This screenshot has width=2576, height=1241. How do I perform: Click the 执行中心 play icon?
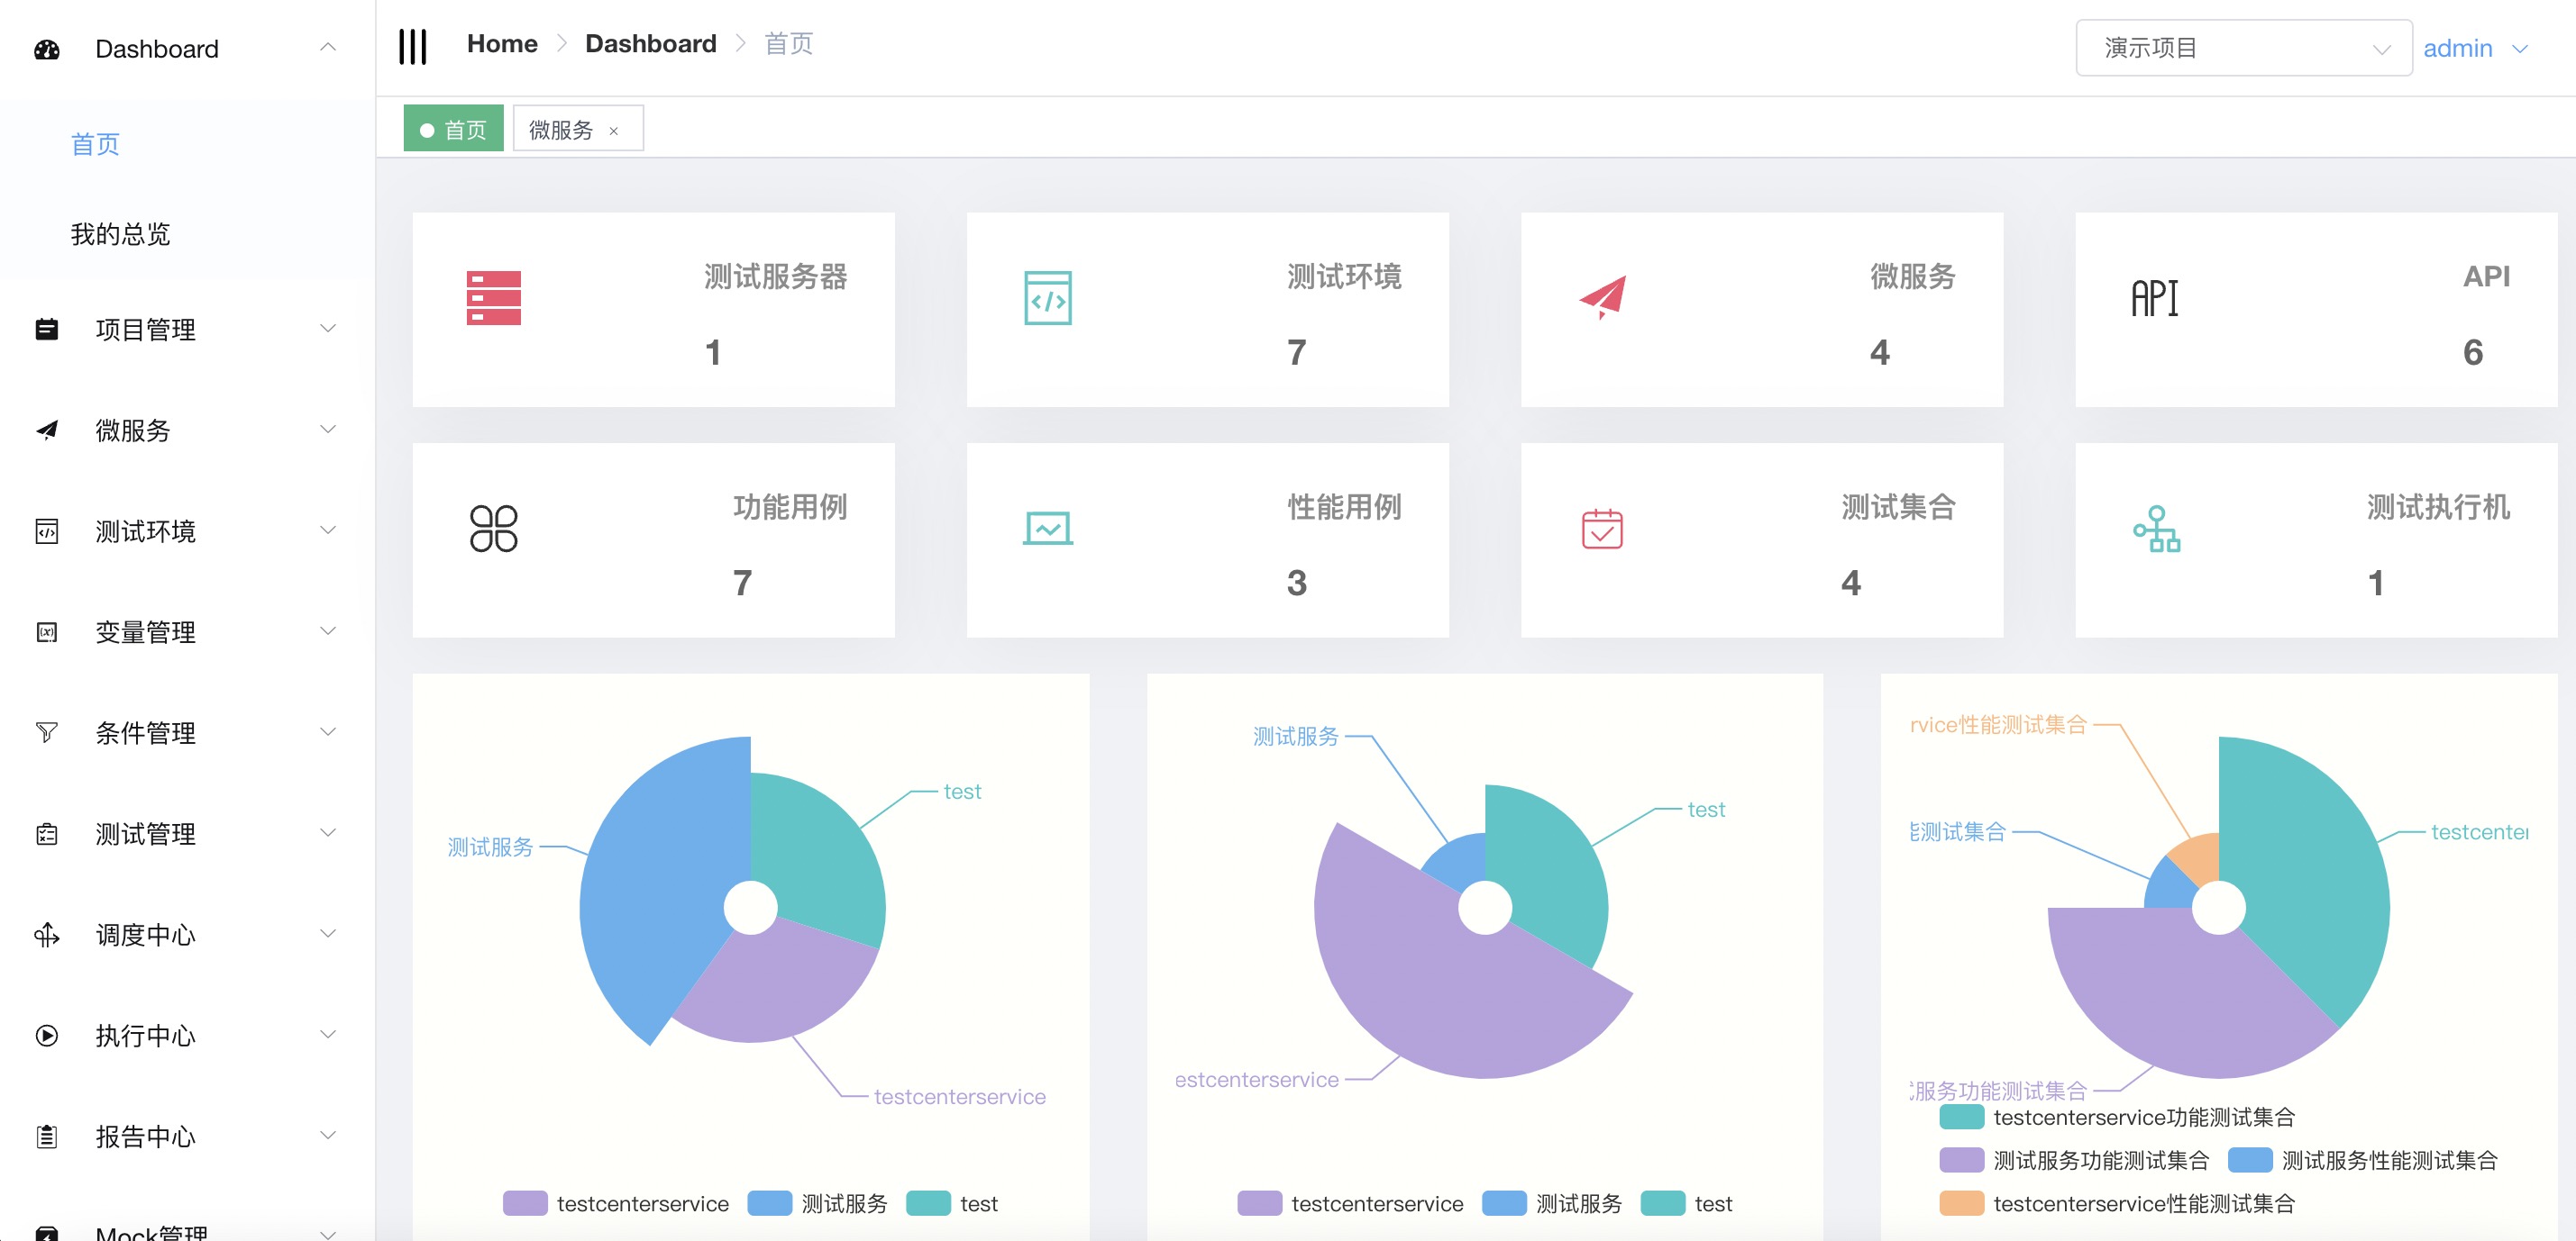[47, 1035]
